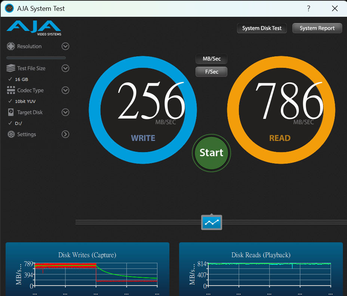
Task: Open help with the question mark
Action: pos(309,8)
